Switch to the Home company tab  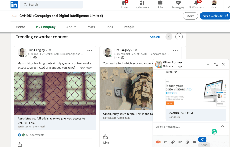20,27
